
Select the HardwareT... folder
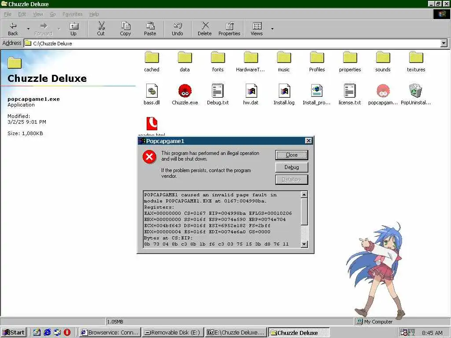click(x=251, y=62)
